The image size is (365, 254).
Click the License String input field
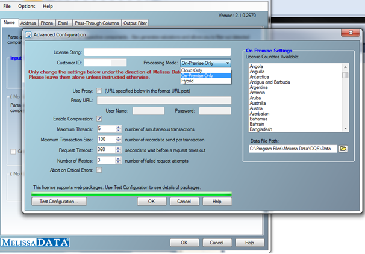158,52
